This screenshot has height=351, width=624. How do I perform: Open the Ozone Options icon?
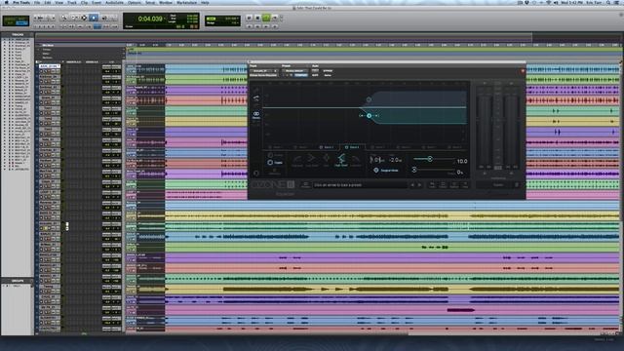pyautogui.click(x=454, y=185)
